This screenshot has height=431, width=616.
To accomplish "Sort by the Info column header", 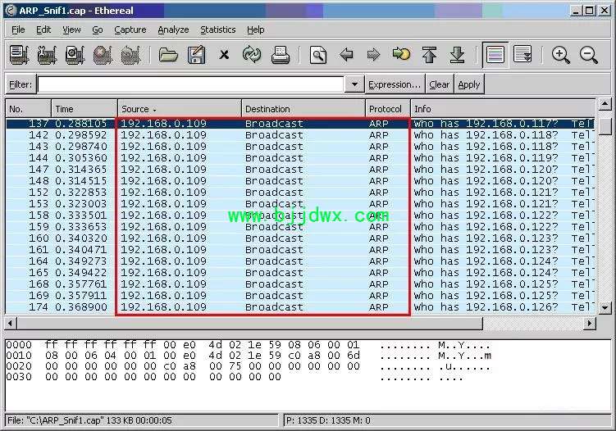I will tap(503, 109).
